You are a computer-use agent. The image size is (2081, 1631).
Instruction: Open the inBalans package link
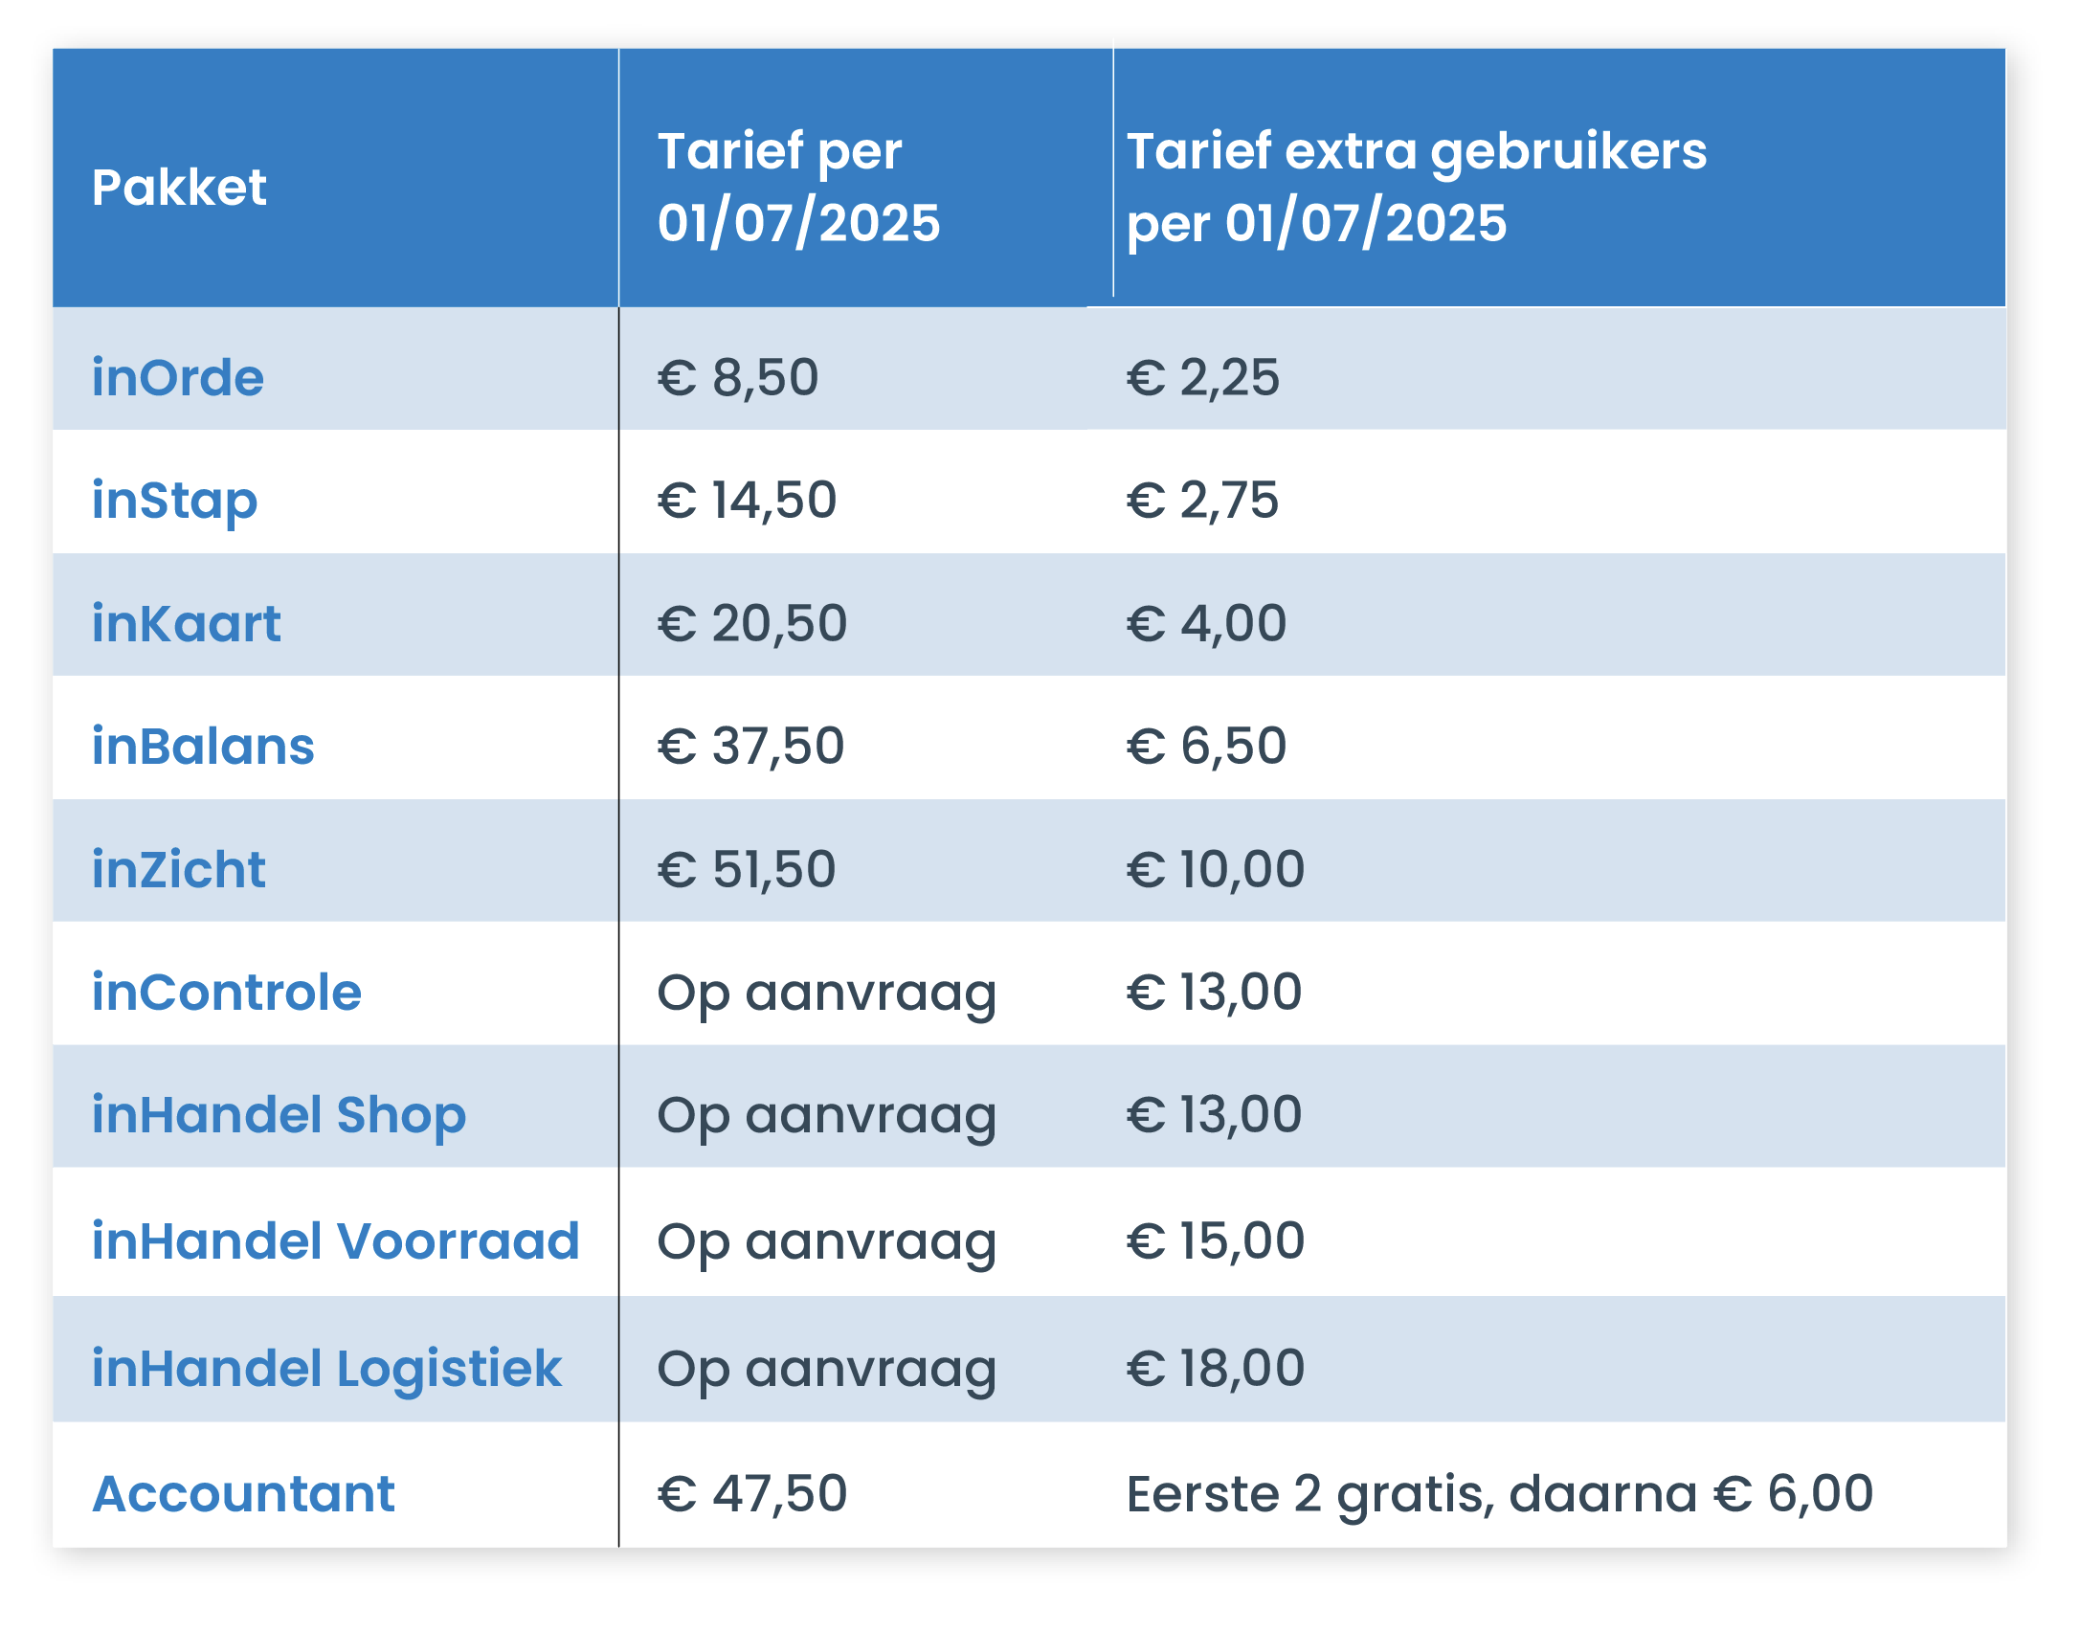point(203,747)
